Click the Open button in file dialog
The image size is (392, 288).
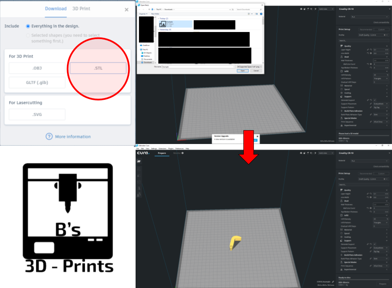point(243,71)
